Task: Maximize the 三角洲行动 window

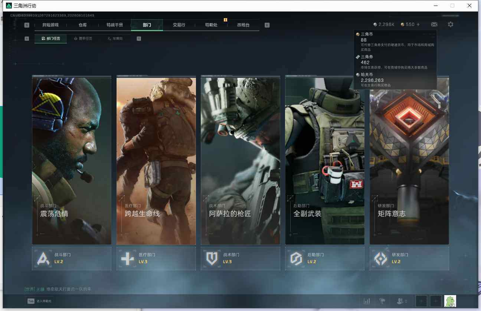Action: [x=452, y=6]
